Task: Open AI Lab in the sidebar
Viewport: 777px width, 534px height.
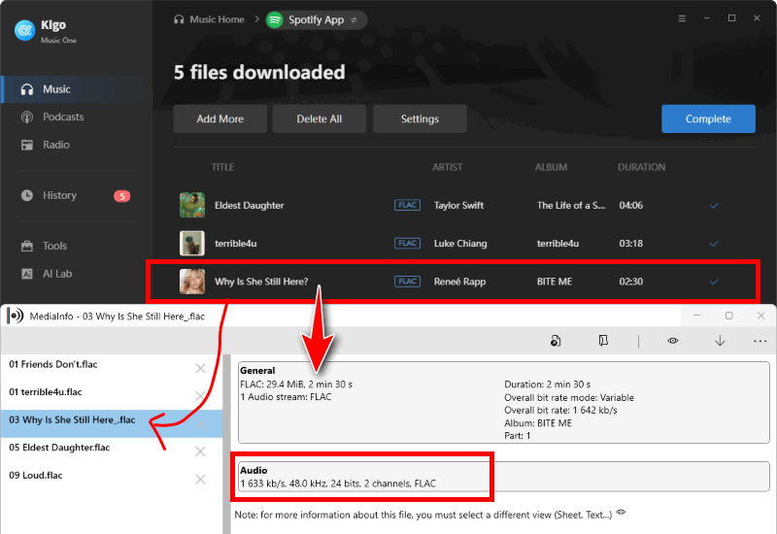Action: [x=57, y=274]
